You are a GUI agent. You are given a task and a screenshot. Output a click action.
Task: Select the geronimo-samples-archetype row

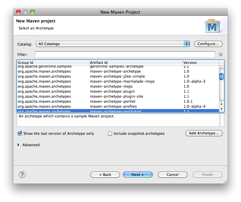[x=118, y=67]
